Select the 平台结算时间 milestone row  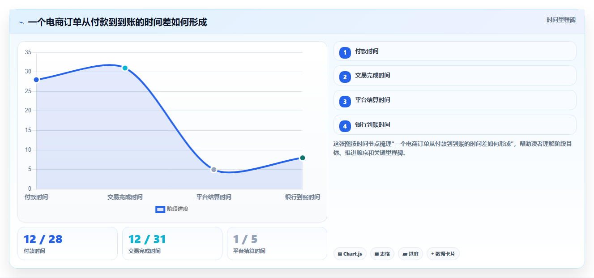click(x=455, y=100)
